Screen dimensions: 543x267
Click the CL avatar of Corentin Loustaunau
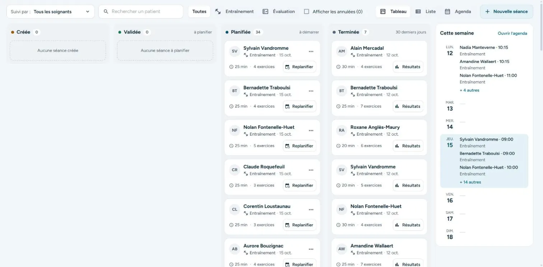pos(235,210)
